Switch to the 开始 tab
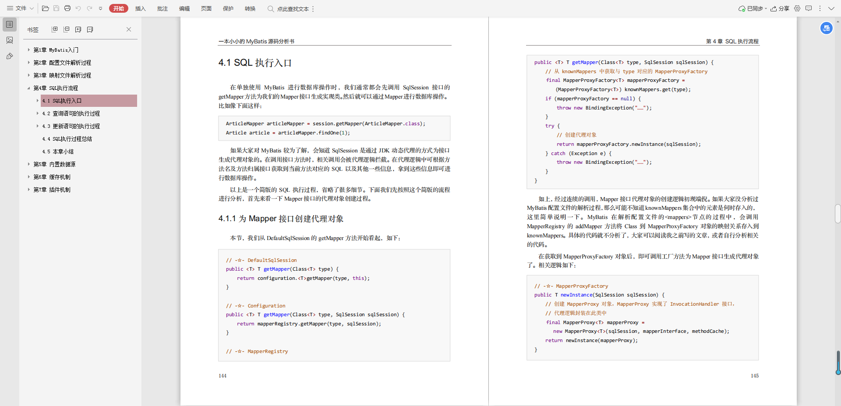 pos(119,8)
